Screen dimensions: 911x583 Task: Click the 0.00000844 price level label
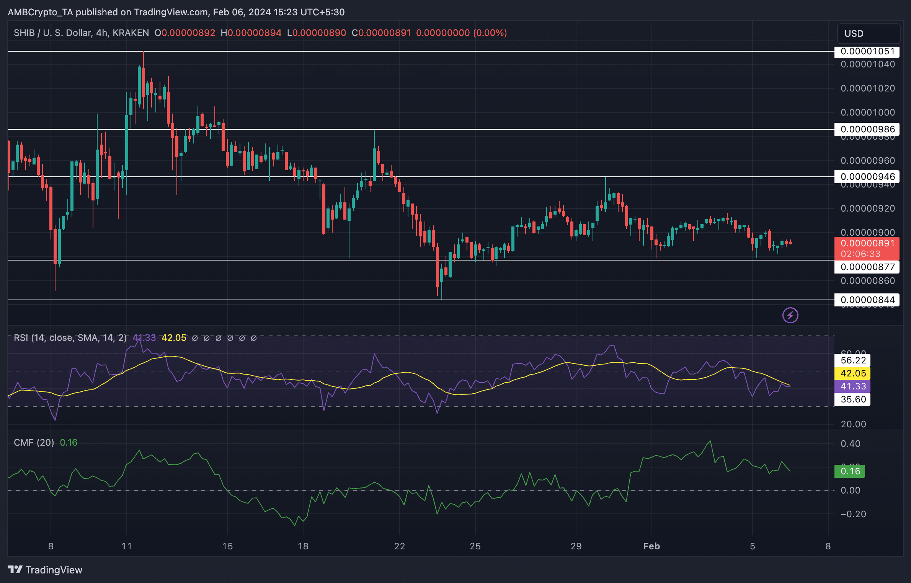(x=867, y=300)
